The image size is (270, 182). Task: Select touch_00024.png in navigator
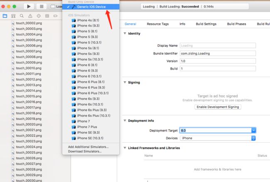coord(29,147)
